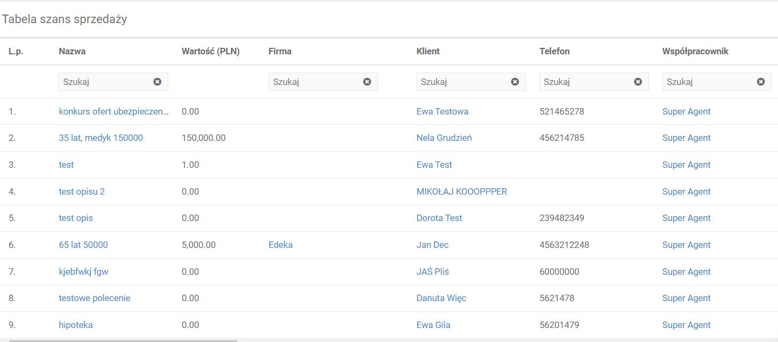
Task: Click into the Telefon search field
Action: 586,82
